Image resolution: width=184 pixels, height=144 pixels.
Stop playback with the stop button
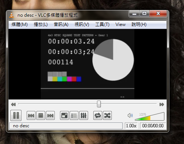point(41,115)
